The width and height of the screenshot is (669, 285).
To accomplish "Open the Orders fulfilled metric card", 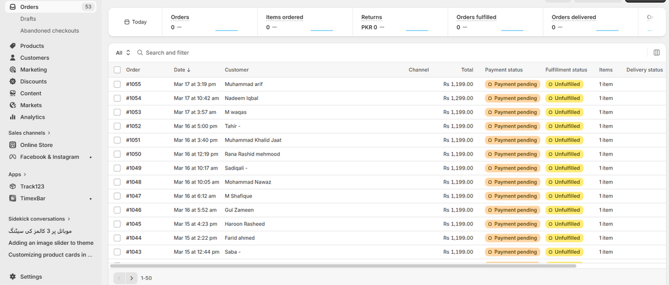I will pos(495,22).
